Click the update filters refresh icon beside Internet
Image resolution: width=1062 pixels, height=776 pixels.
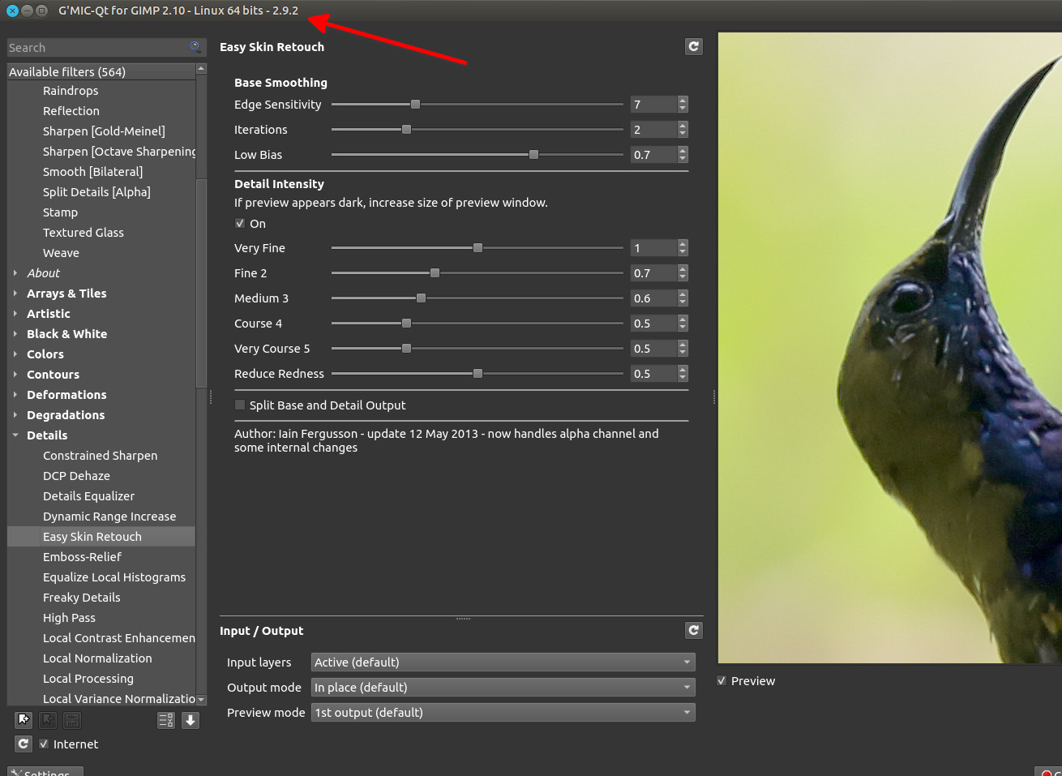24,744
